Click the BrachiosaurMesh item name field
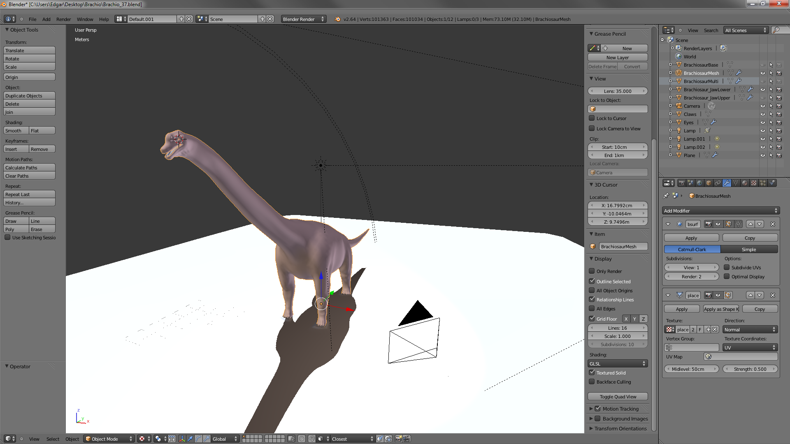The width and height of the screenshot is (790, 444). (x=623, y=246)
